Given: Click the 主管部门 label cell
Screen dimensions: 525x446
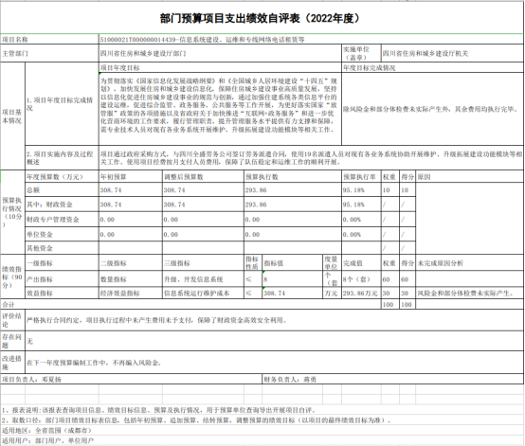Looking at the screenshot, I should pos(49,53).
